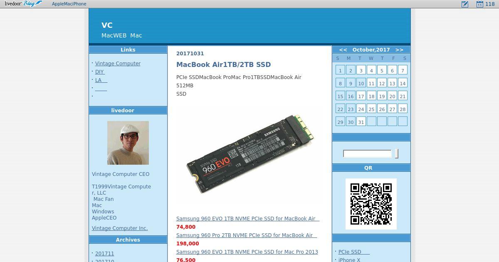Image resolution: width=499 pixels, height=262 pixels.
Task: Select October 30 in calendar
Action: tap(351, 122)
